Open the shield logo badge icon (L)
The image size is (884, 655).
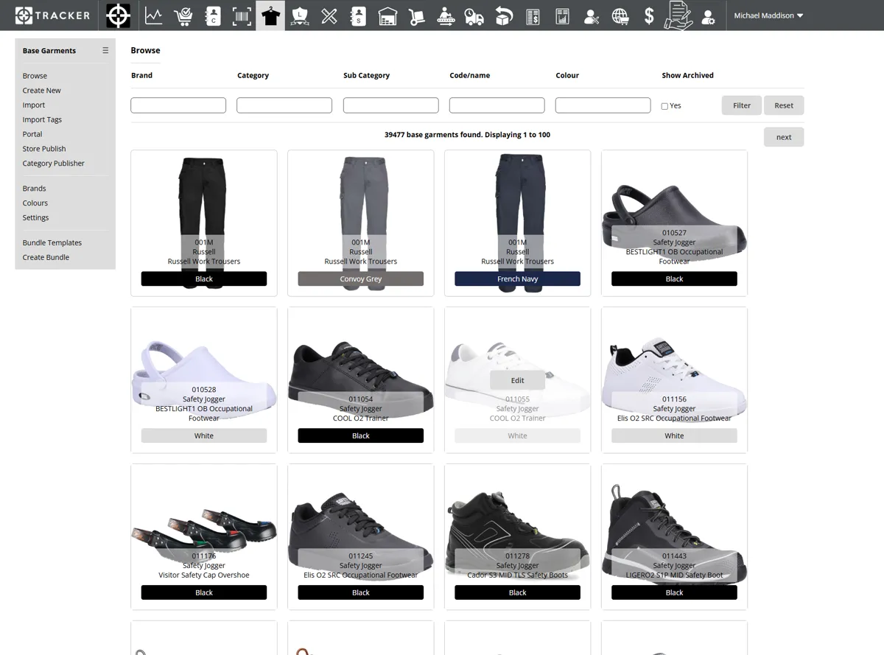[300, 15]
